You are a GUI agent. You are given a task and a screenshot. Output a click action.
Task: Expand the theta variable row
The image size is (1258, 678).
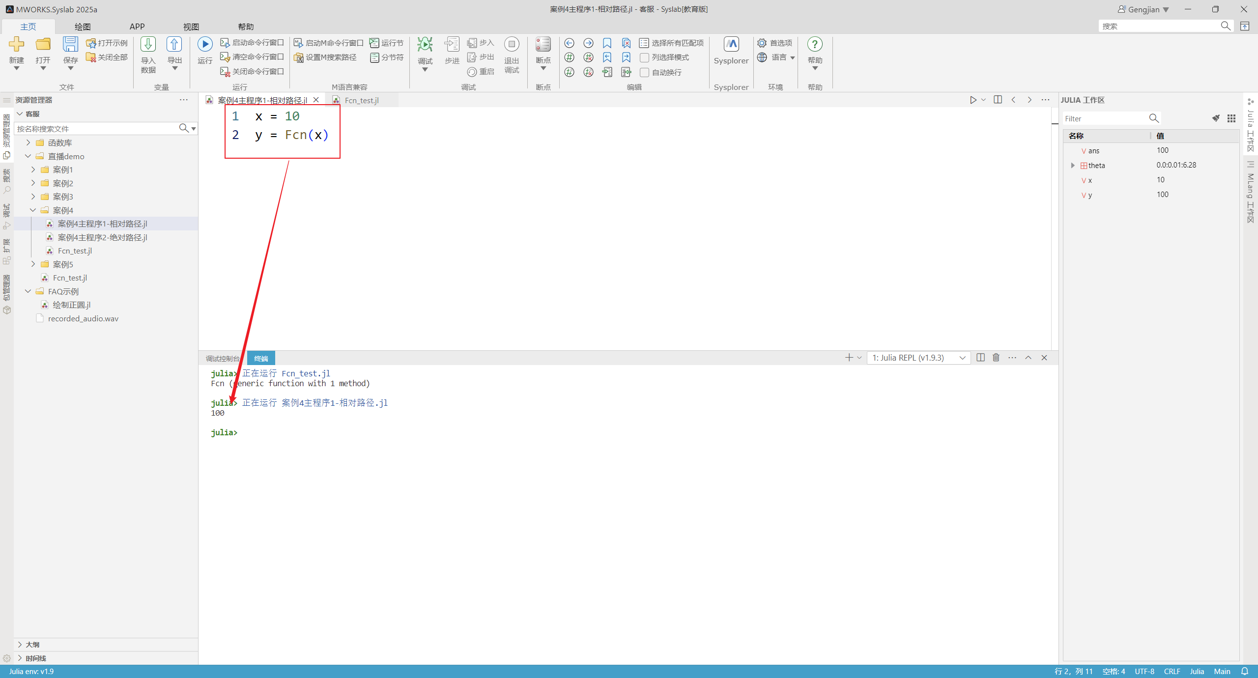1073,166
